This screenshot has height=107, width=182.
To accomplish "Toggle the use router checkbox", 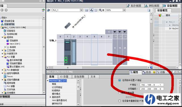I will tap(119, 93).
